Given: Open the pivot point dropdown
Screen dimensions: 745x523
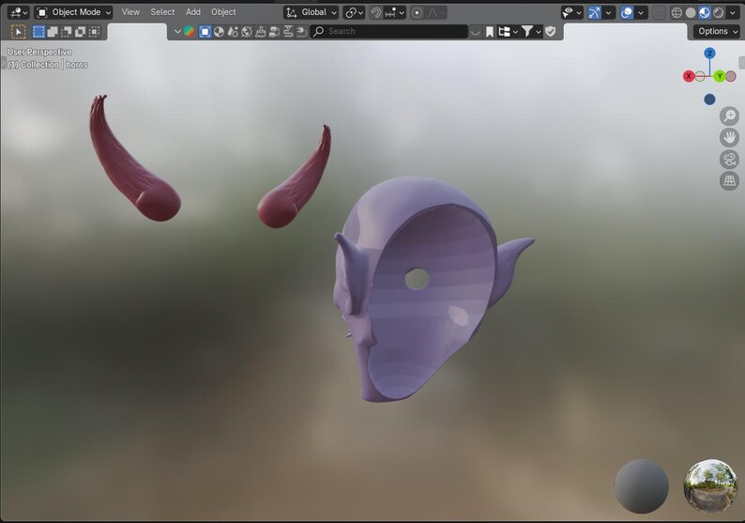Looking at the screenshot, I should (355, 12).
